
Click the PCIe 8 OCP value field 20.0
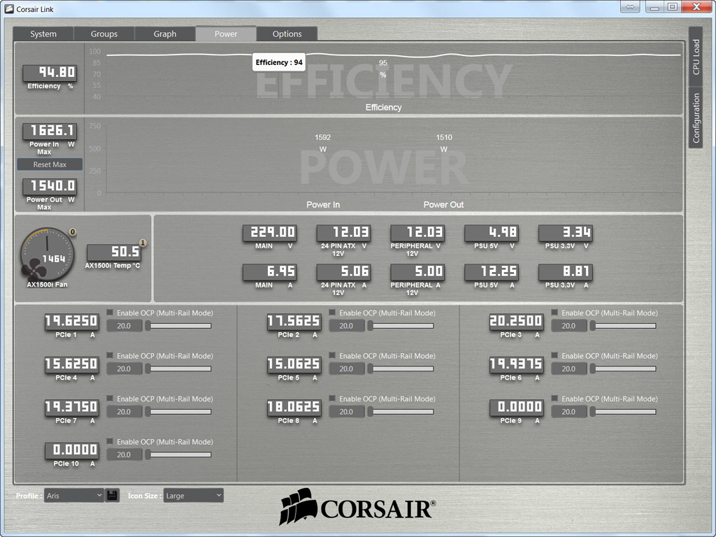tap(347, 411)
